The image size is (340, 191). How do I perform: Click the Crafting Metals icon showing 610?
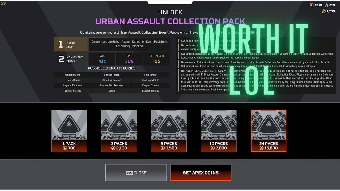click(x=326, y=5)
